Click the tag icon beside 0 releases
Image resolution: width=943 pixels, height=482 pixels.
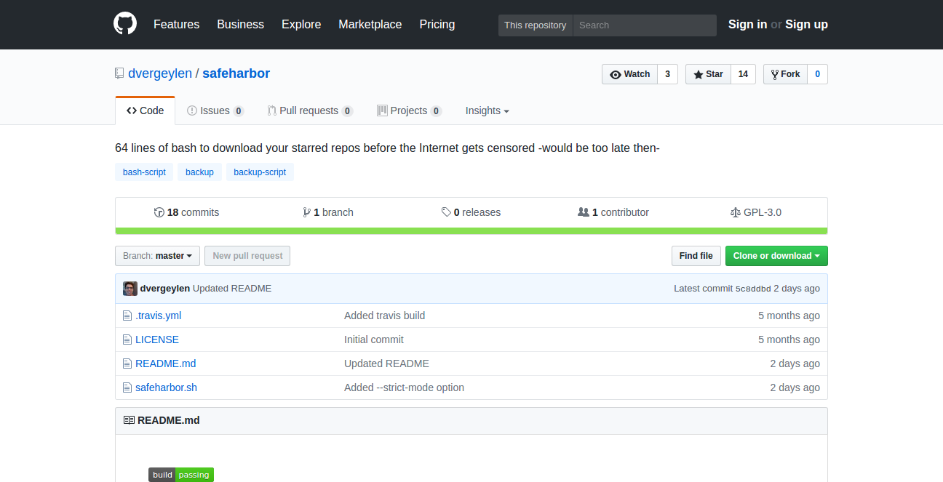pos(446,212)
